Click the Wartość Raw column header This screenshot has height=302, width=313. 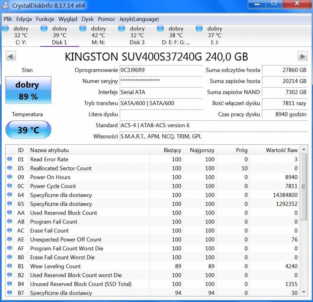tap(274, 150)
